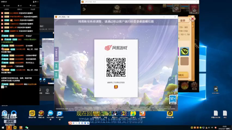
Task: Open the 新建文本文档 desktop file
Action: coord(216,114)
